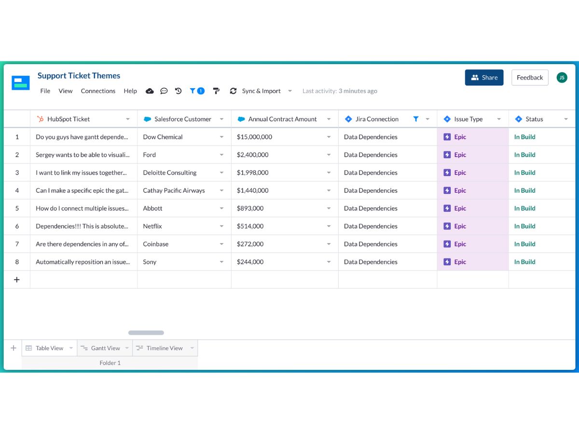Open Sync & Import dropdown arrow

pyautogui.click(x=290, y=91)
